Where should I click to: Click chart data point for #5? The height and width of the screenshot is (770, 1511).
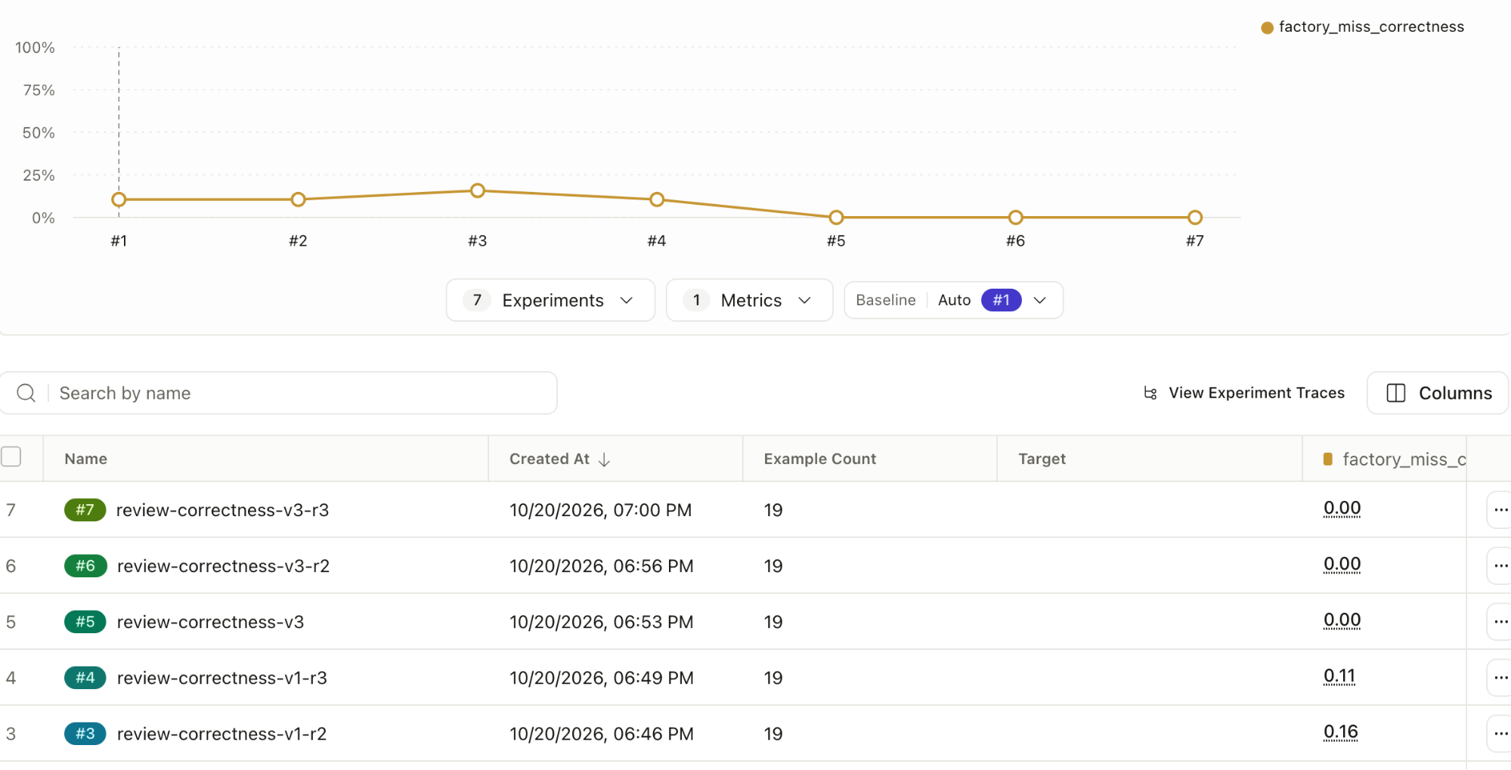click(x=836, y=218)
